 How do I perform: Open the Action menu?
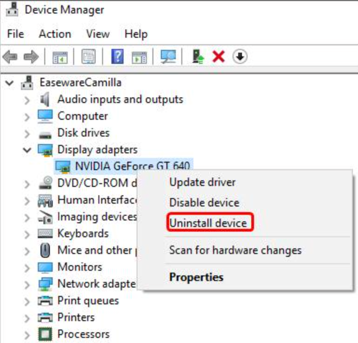pos(55,34)
